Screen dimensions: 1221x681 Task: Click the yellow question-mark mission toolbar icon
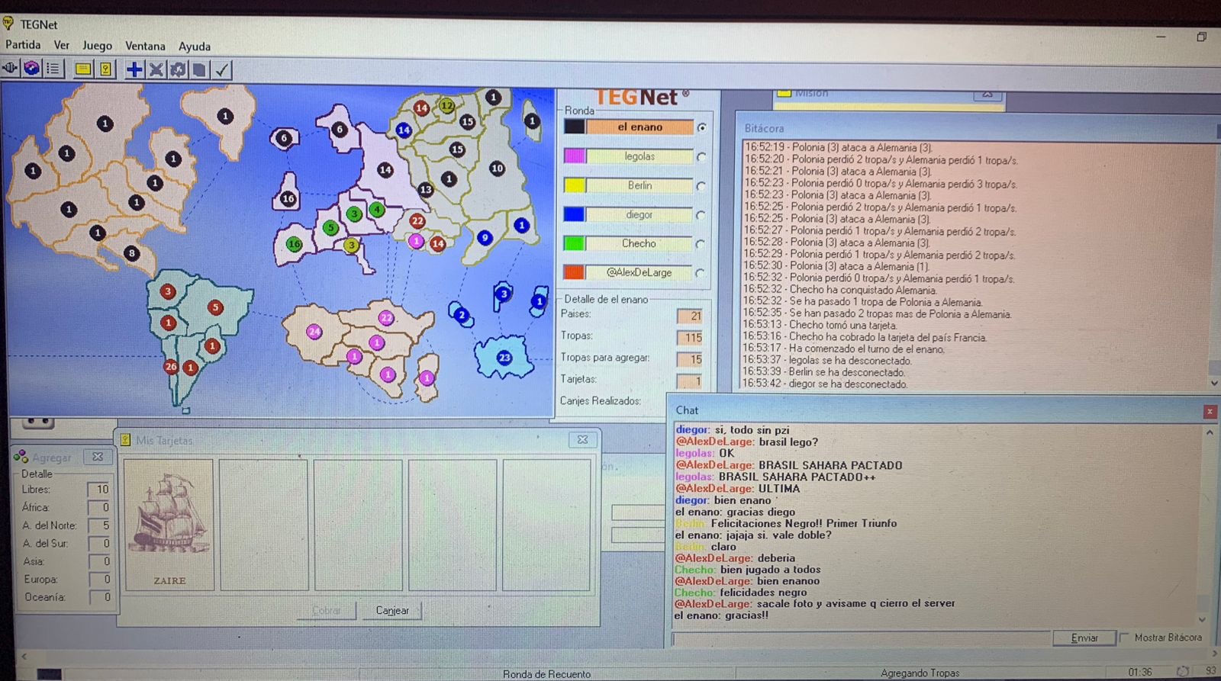(105, 69)
